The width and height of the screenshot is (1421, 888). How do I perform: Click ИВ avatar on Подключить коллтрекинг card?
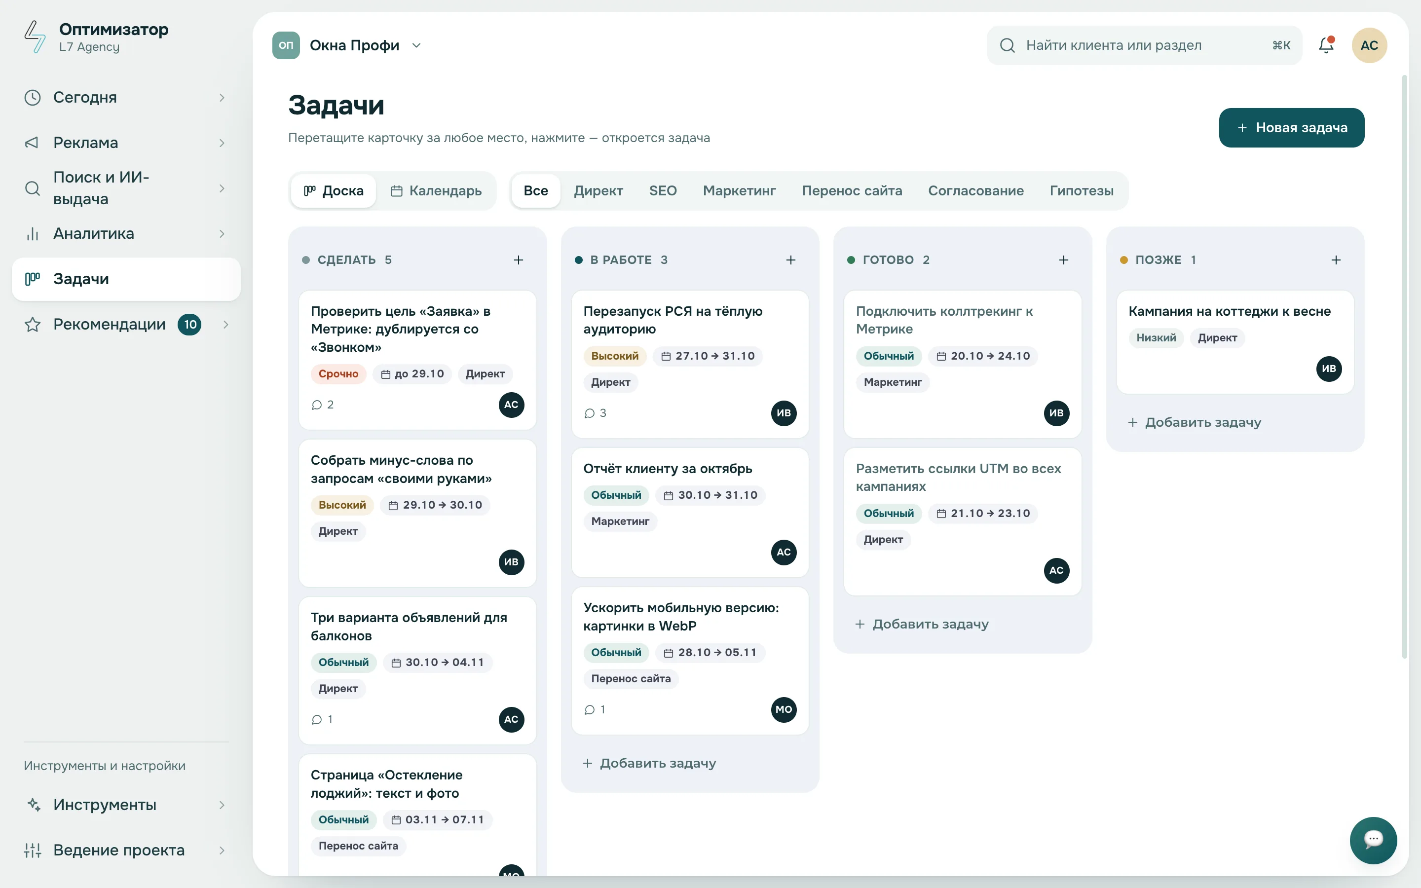1056,413
